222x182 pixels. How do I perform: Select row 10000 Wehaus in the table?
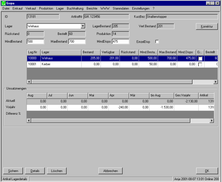tap(122, 58)
